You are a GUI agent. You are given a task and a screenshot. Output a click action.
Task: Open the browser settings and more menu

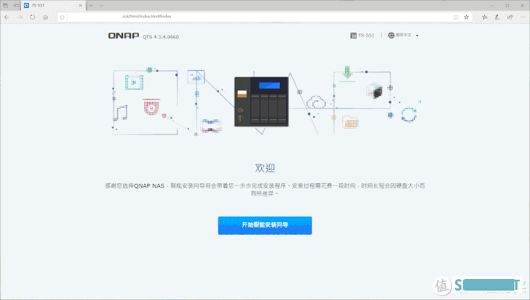click(x=523, y=17)
